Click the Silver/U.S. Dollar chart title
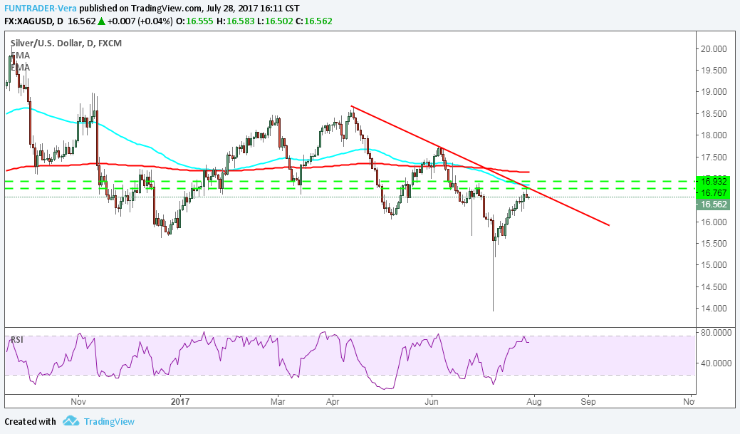Viewport: 740px width, 434px height. tap(66, 43)
